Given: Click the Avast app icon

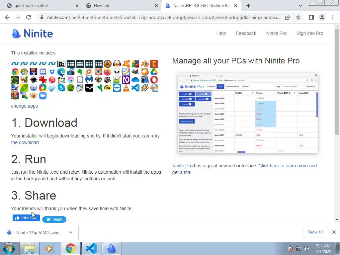Looking at the screenshot, I should click(126, 64).
